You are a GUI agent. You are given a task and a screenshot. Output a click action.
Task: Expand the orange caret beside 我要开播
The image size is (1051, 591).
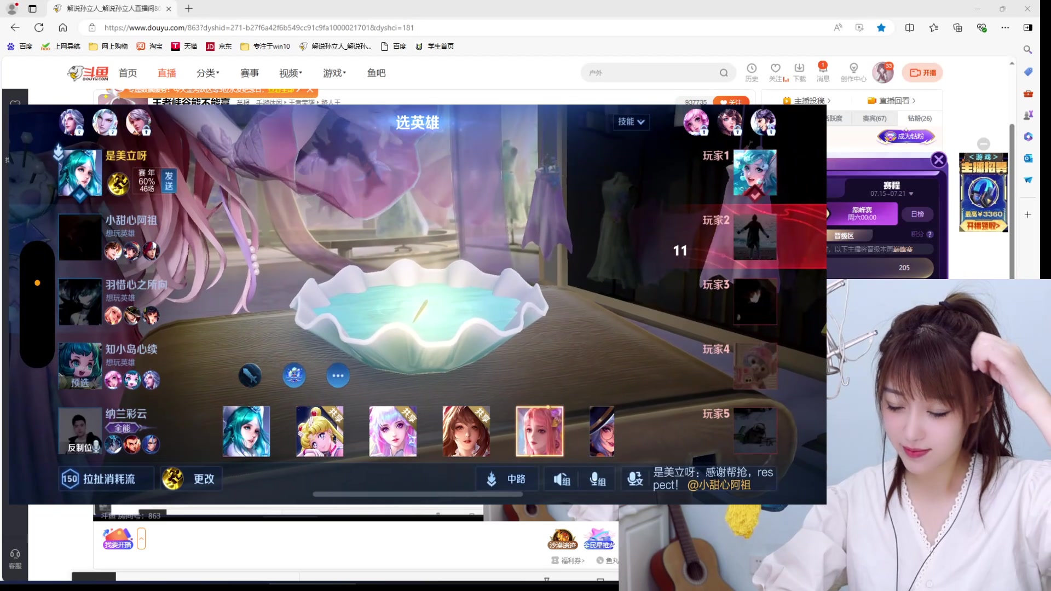click(x=141, y=538)
